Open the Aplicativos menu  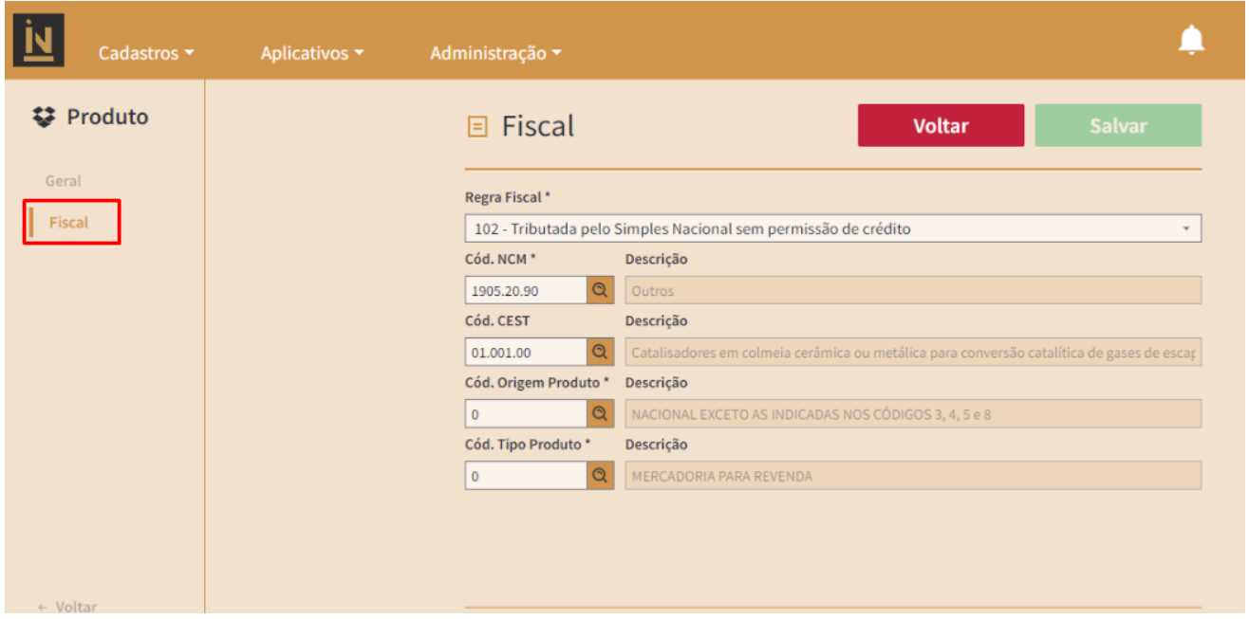311,53
